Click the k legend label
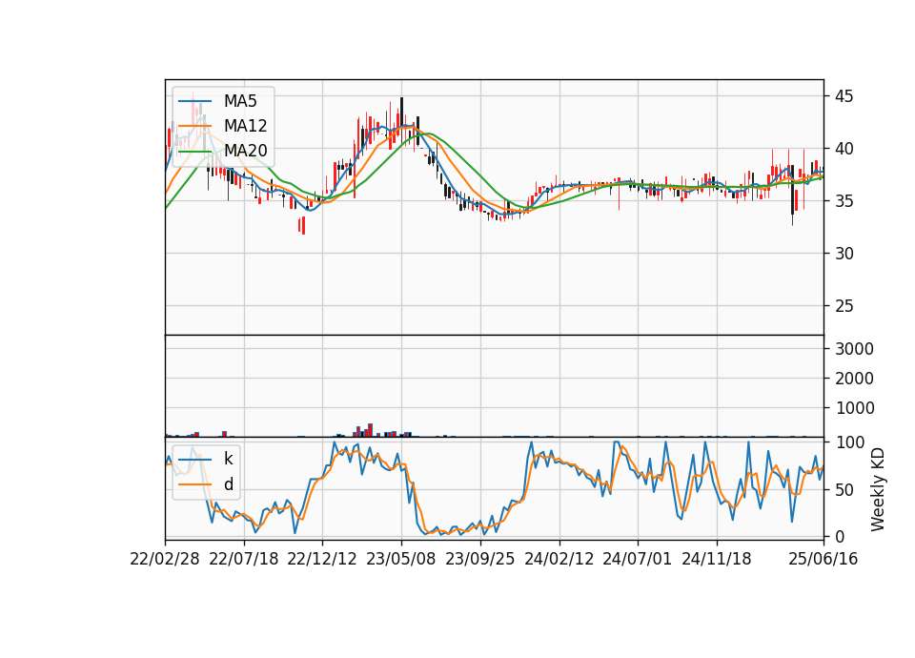This screenshot has height=658, width=915. (x=228, y=459)
